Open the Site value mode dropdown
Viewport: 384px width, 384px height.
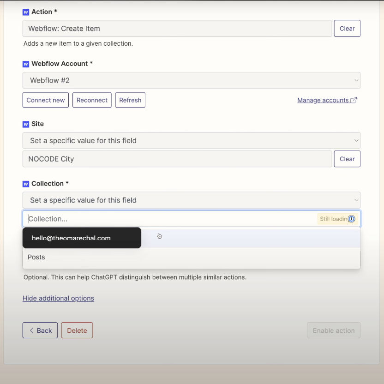tap(192, 141)
